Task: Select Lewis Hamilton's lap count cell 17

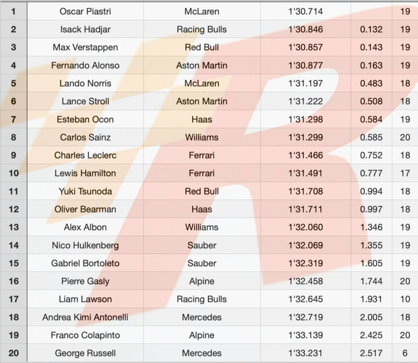Action: [x=405, y=173]
